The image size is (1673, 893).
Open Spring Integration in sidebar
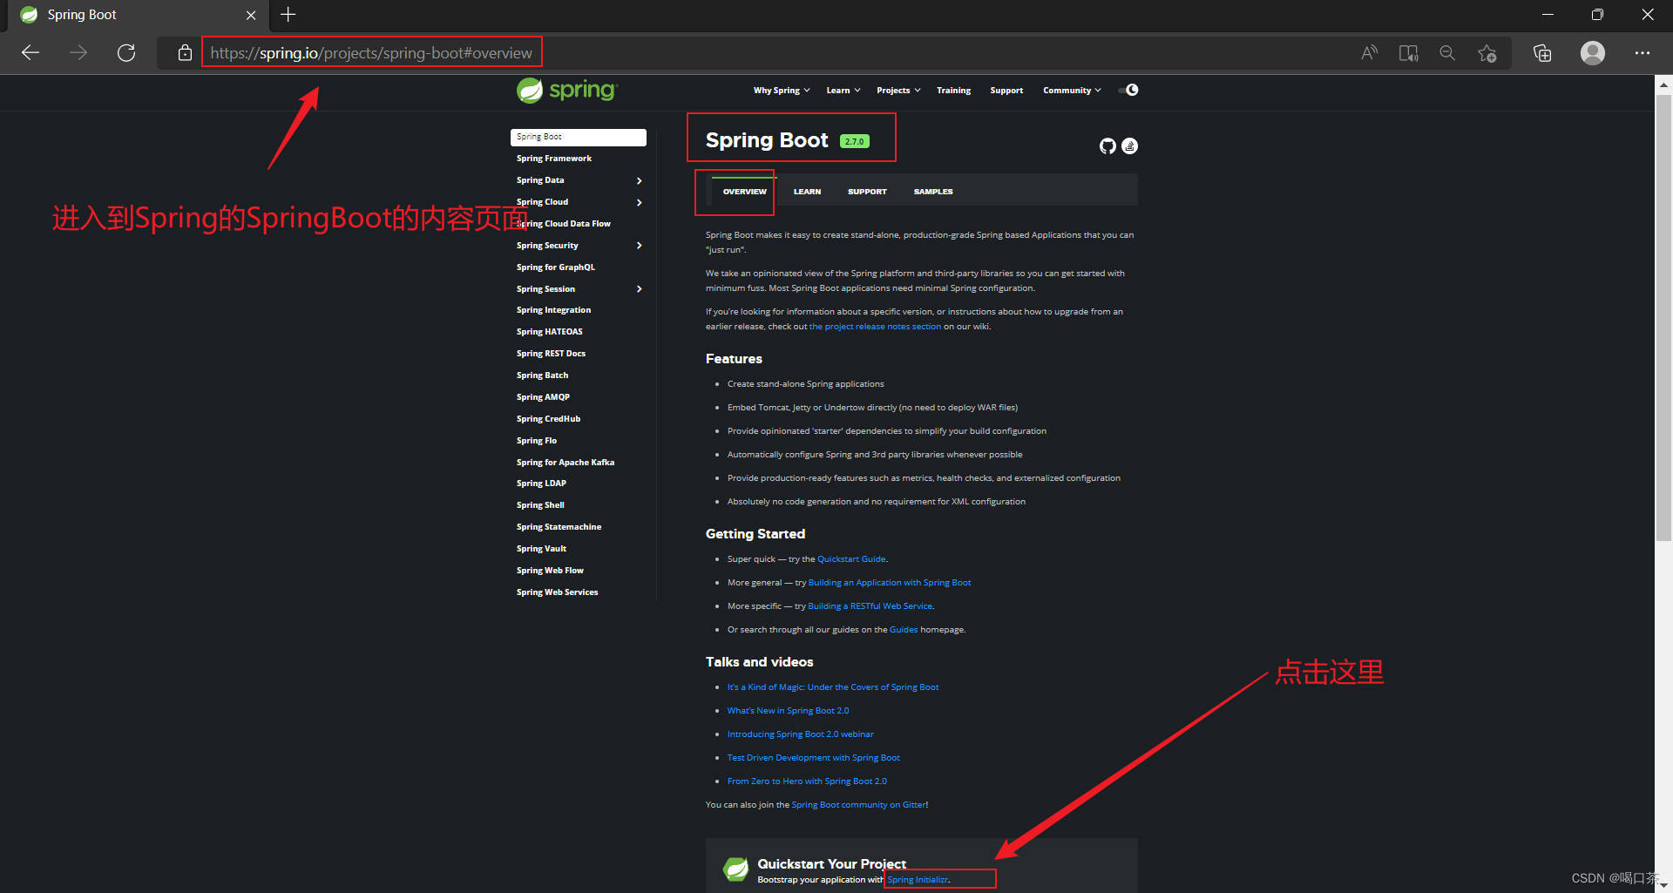(x=553, y=310)
